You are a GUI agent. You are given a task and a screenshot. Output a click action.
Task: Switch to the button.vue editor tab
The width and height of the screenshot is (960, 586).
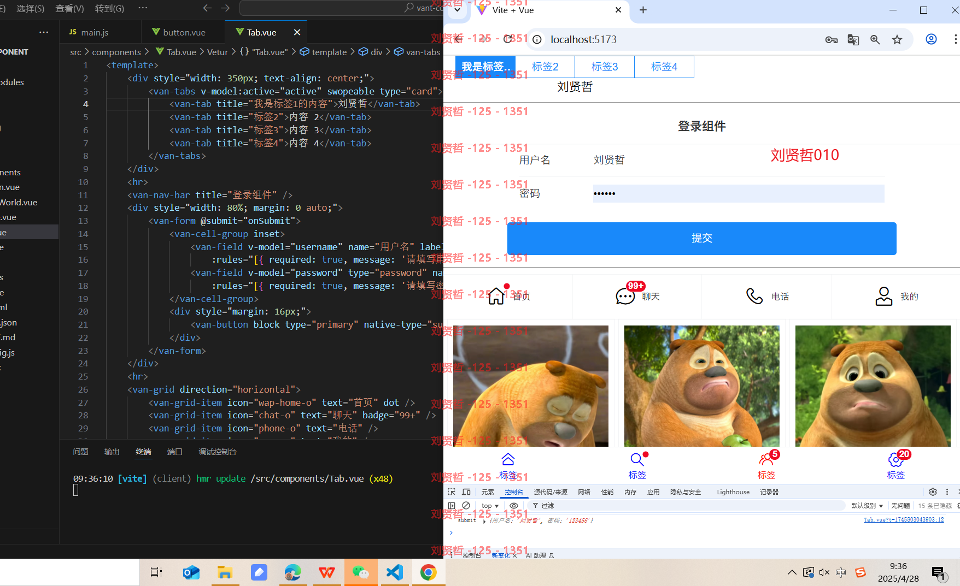click(179, 32)
